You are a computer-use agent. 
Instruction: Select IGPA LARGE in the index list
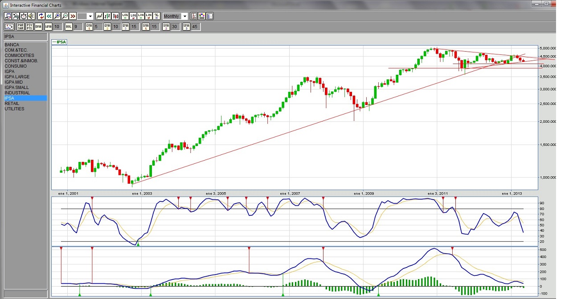pyautogui.click(x=25, y=77)
